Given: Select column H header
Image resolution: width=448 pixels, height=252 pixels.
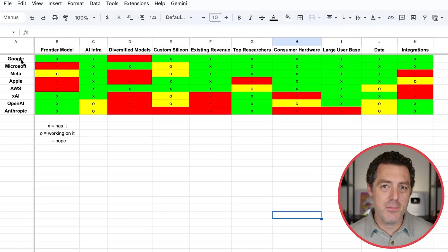Looking at the screenshot, I should click(297, 42).
